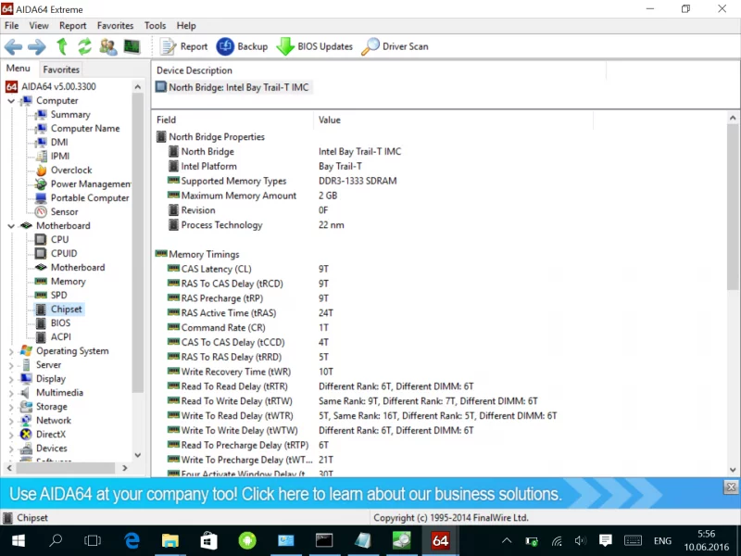Click the Report toolbar button
Viewport: 741px width, 556px height.
183,47
